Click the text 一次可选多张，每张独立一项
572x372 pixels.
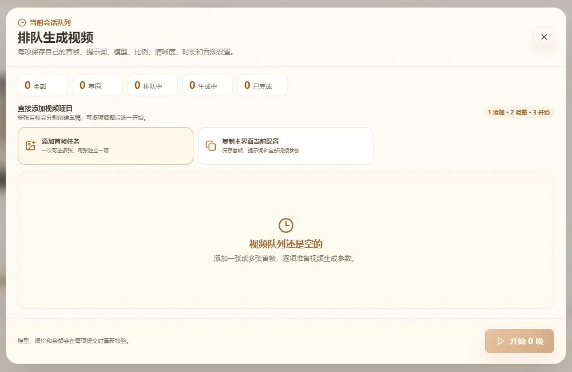[75, 151]
